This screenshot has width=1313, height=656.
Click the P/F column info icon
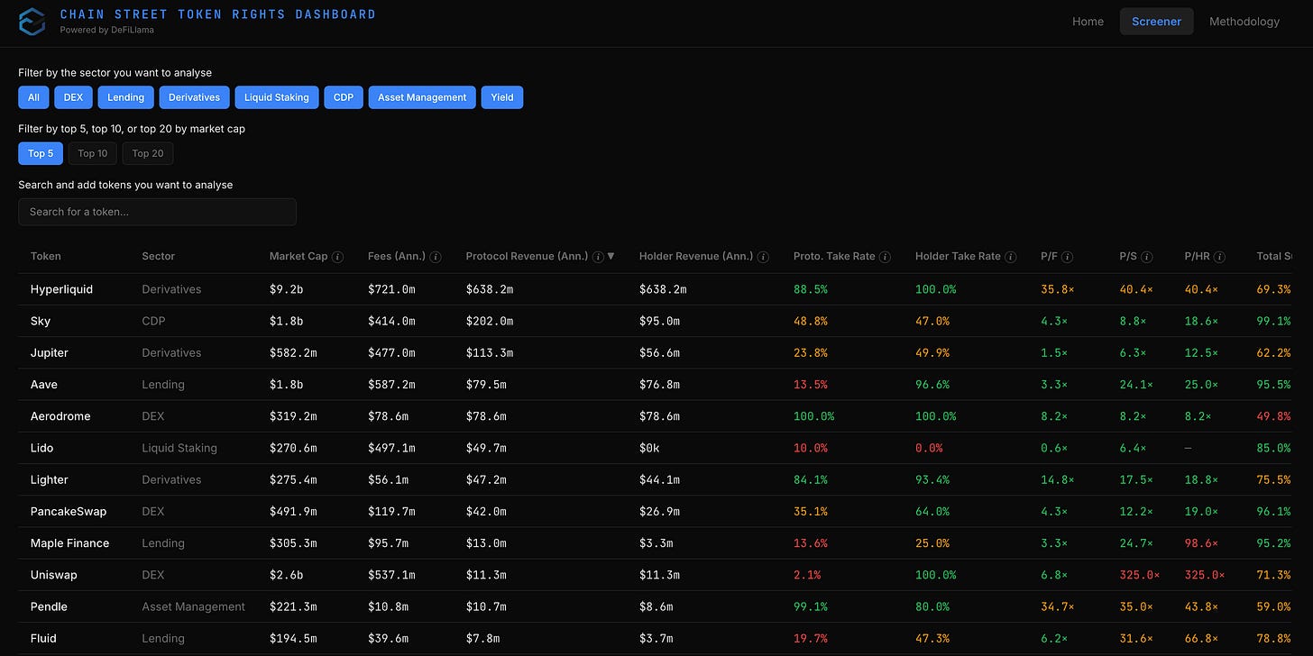coord(1068,257)
